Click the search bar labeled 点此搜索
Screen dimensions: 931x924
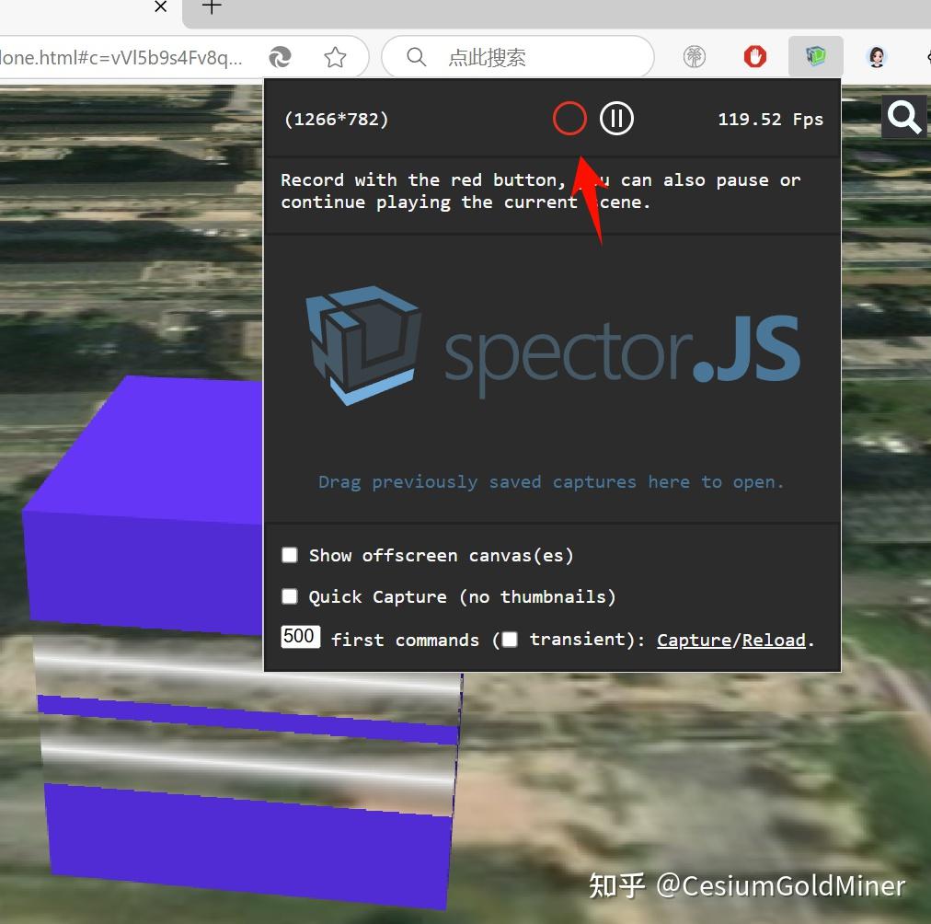pyautogui.click(x=518, y=56)
